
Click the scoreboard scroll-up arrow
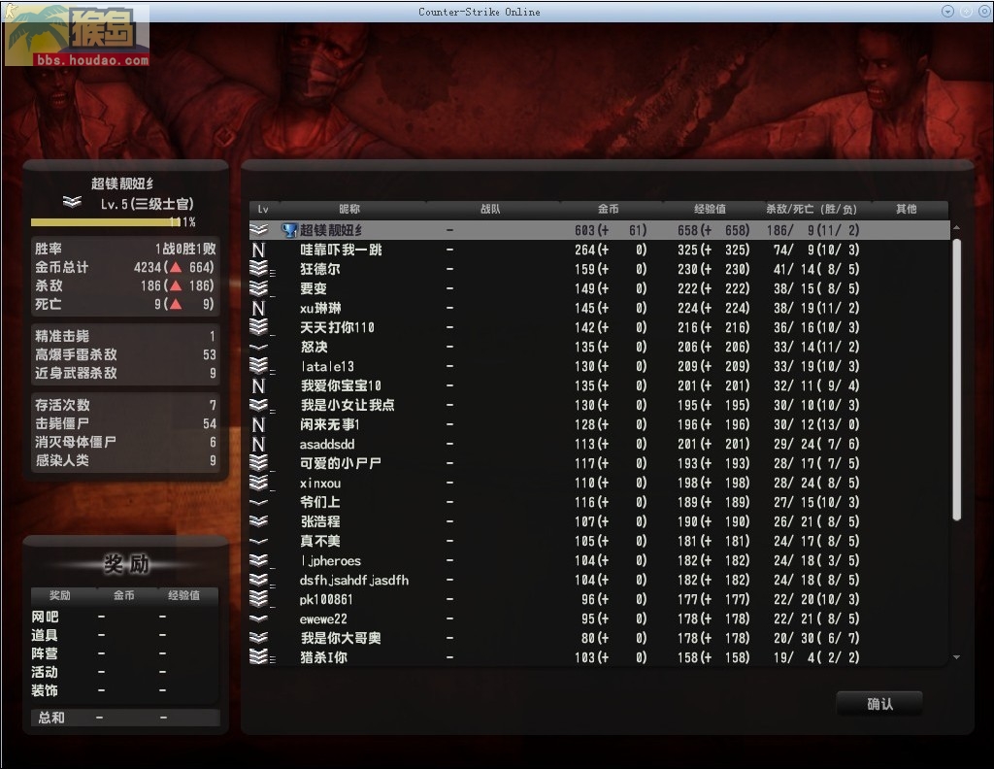click(956, 227)
